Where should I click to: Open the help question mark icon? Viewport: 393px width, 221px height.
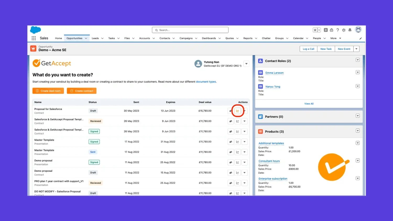tap(338, 30)
